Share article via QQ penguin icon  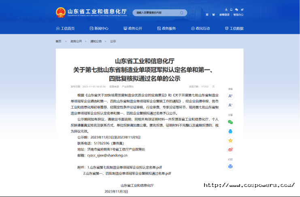230,131
